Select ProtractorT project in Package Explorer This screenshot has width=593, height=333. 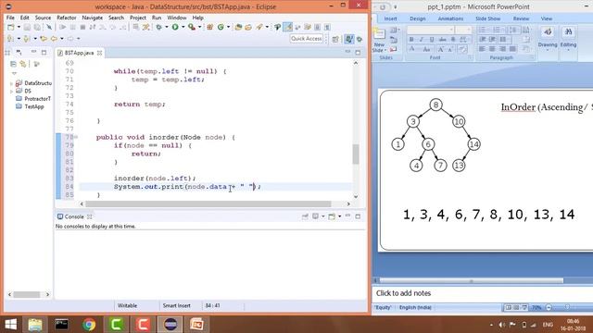click(x=37, y=99)
